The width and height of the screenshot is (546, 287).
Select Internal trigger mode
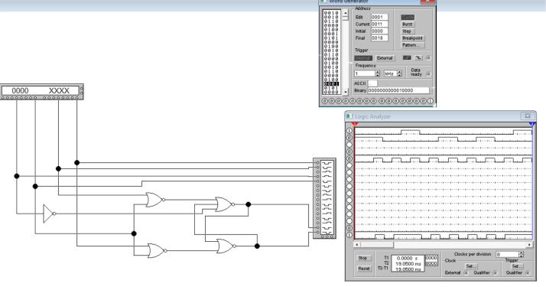363,58
